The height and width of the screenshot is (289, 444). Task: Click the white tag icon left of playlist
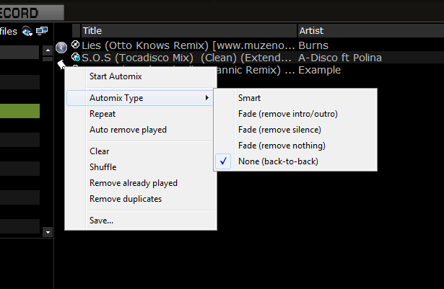click(x=61, y=65)
